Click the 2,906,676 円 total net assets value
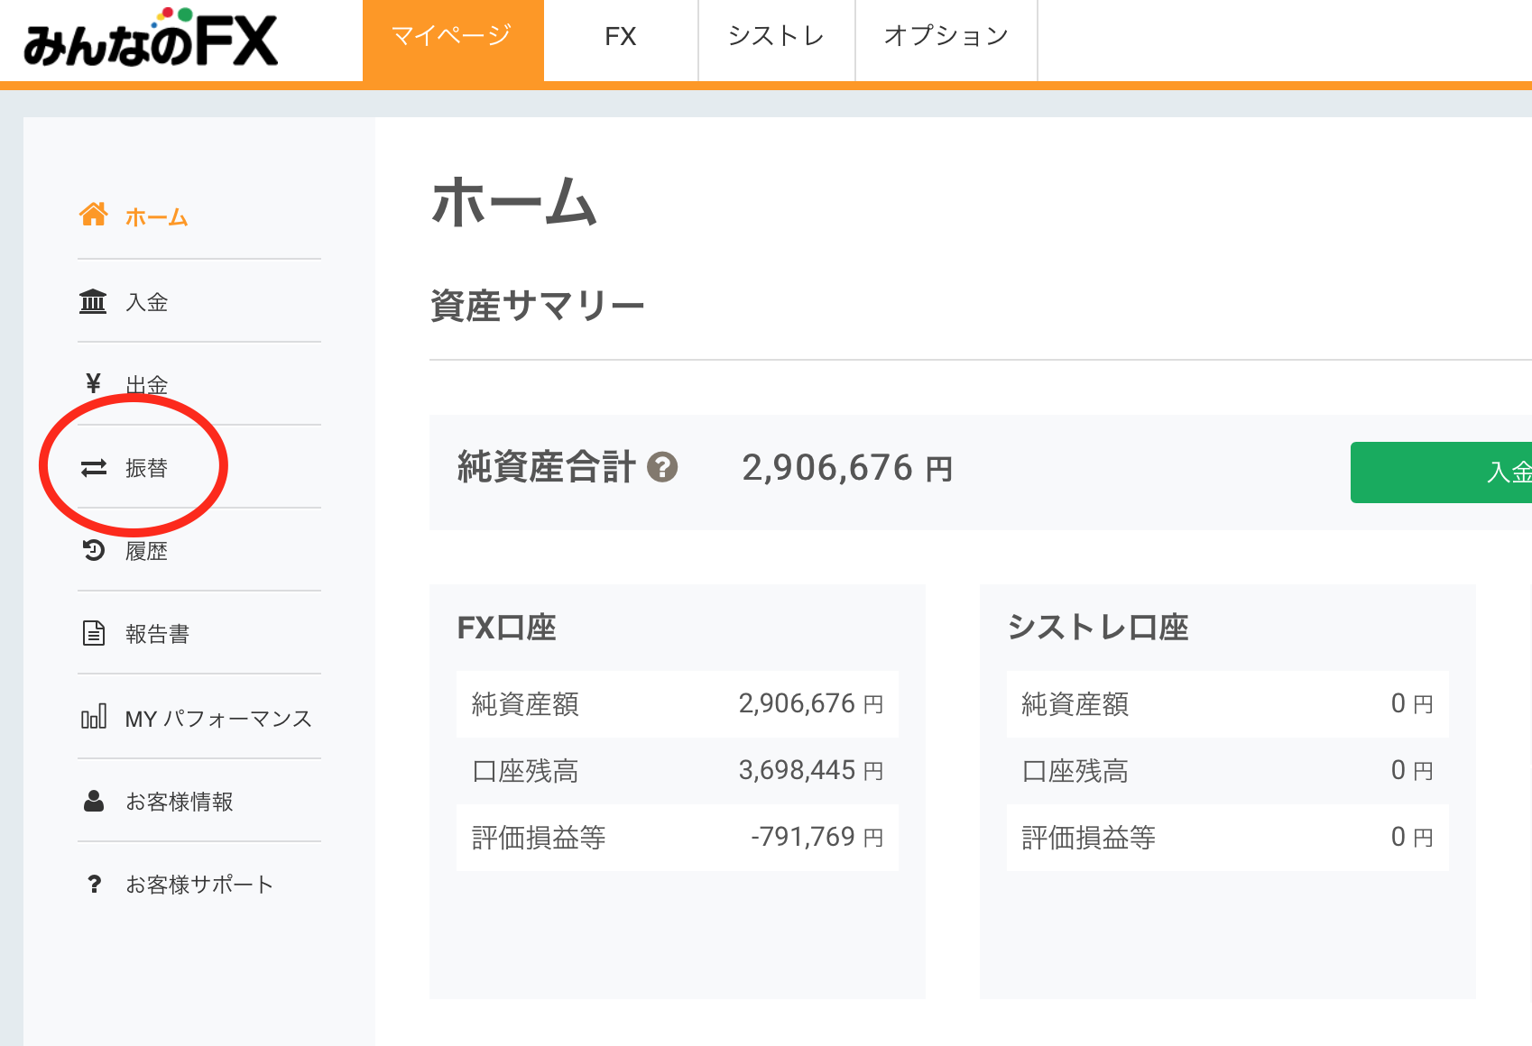 point(847,468)
